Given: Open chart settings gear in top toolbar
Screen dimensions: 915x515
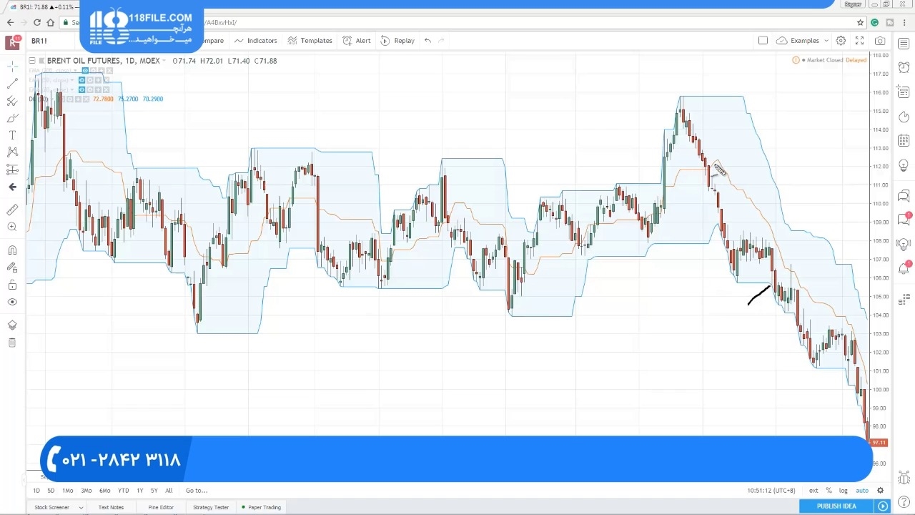Looking at the screenshot, I should point(841,41).
